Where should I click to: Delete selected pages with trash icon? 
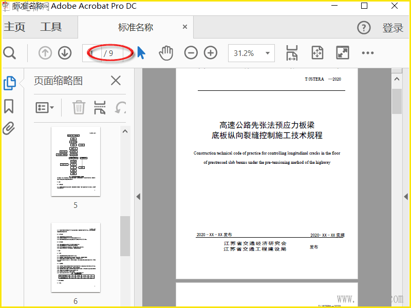[79, 107]
